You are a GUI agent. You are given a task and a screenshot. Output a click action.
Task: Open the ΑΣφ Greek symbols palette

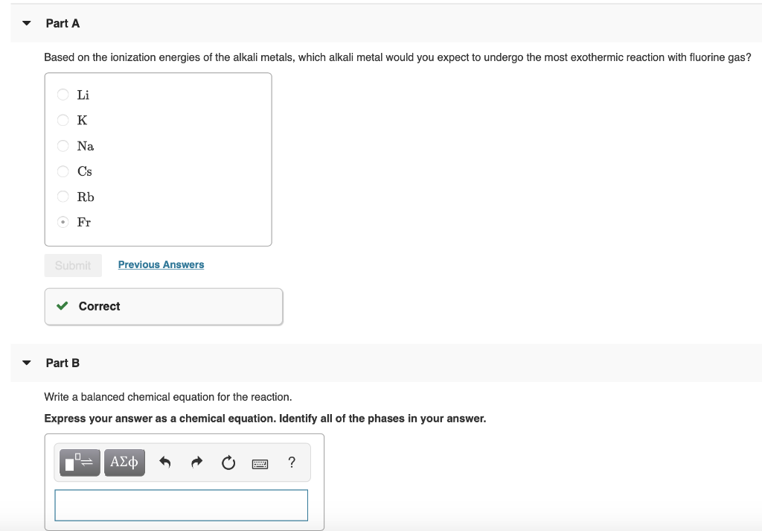pos(124,462)
